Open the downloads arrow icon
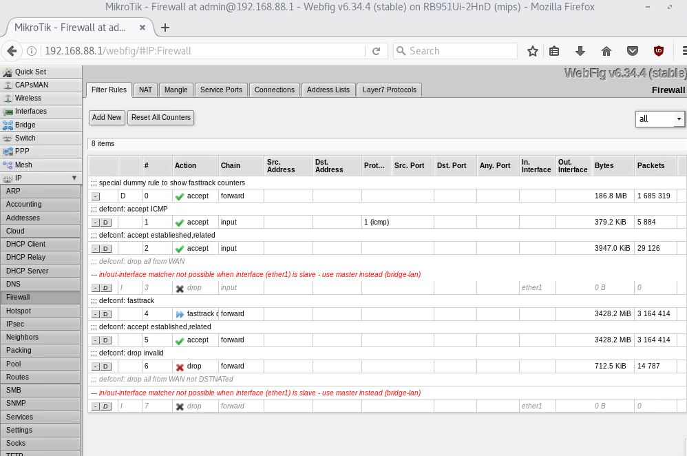This screenshot has height=456, width=687. (580, 51)
